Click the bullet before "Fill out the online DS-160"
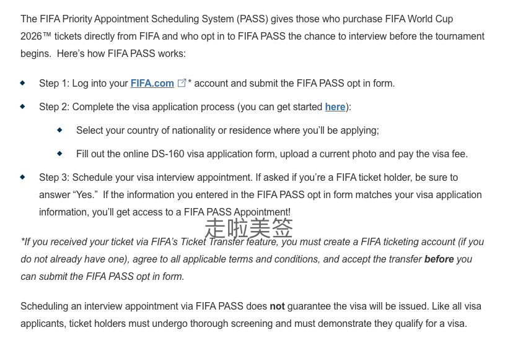The height and width of the screenshot is (343, 505). point(60,153)
